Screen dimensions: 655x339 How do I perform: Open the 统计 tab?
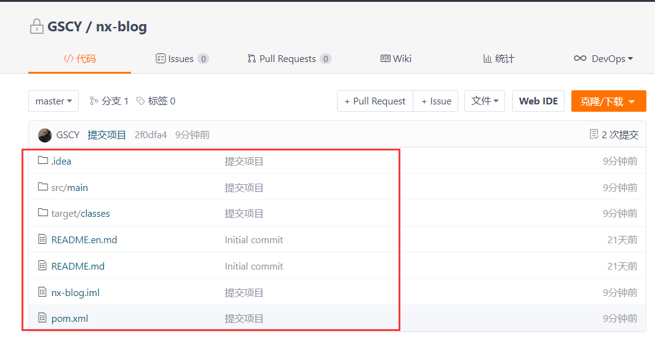[499, 59]
